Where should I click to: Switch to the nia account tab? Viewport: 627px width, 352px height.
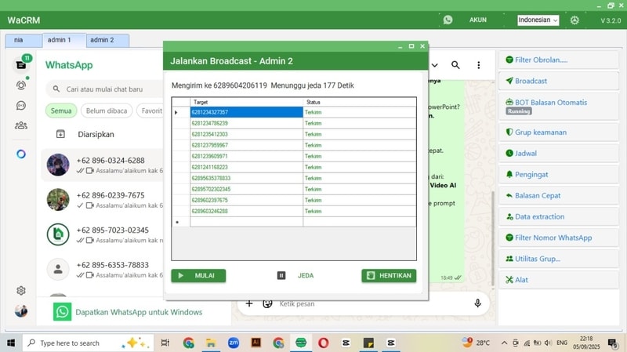tap(24, 40)
